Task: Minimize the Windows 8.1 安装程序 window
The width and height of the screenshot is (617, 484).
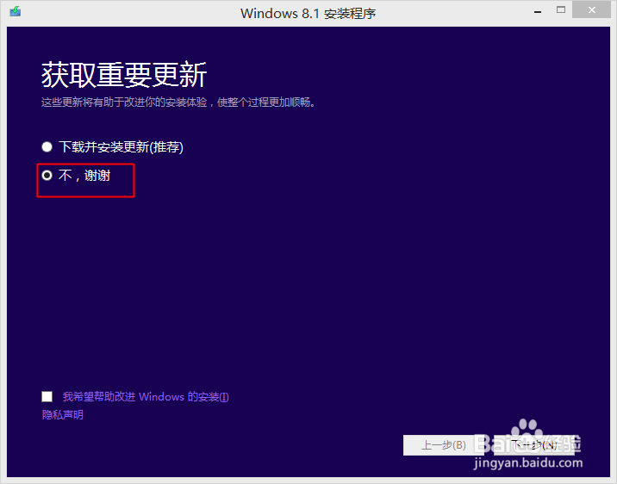Action: point(538,11)
